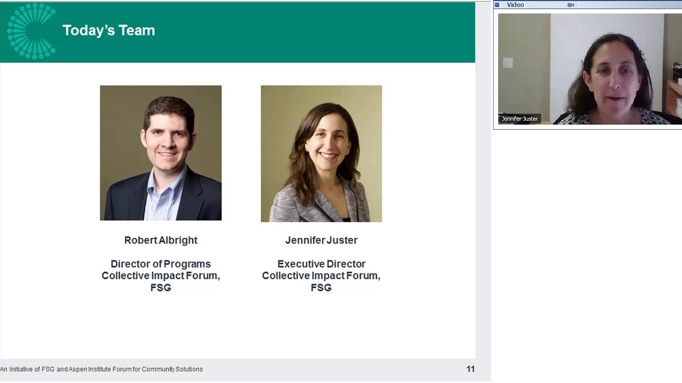
Task: Click the Jennifer Juster webcam video feed
Action: coord(590,69)
